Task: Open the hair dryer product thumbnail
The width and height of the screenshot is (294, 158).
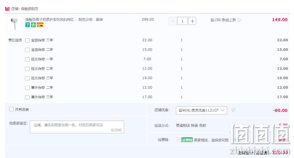Action: 14,24
